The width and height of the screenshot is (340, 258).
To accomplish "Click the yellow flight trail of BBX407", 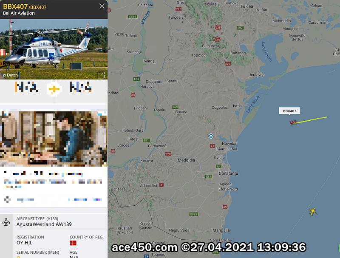I will pos(312,120).
